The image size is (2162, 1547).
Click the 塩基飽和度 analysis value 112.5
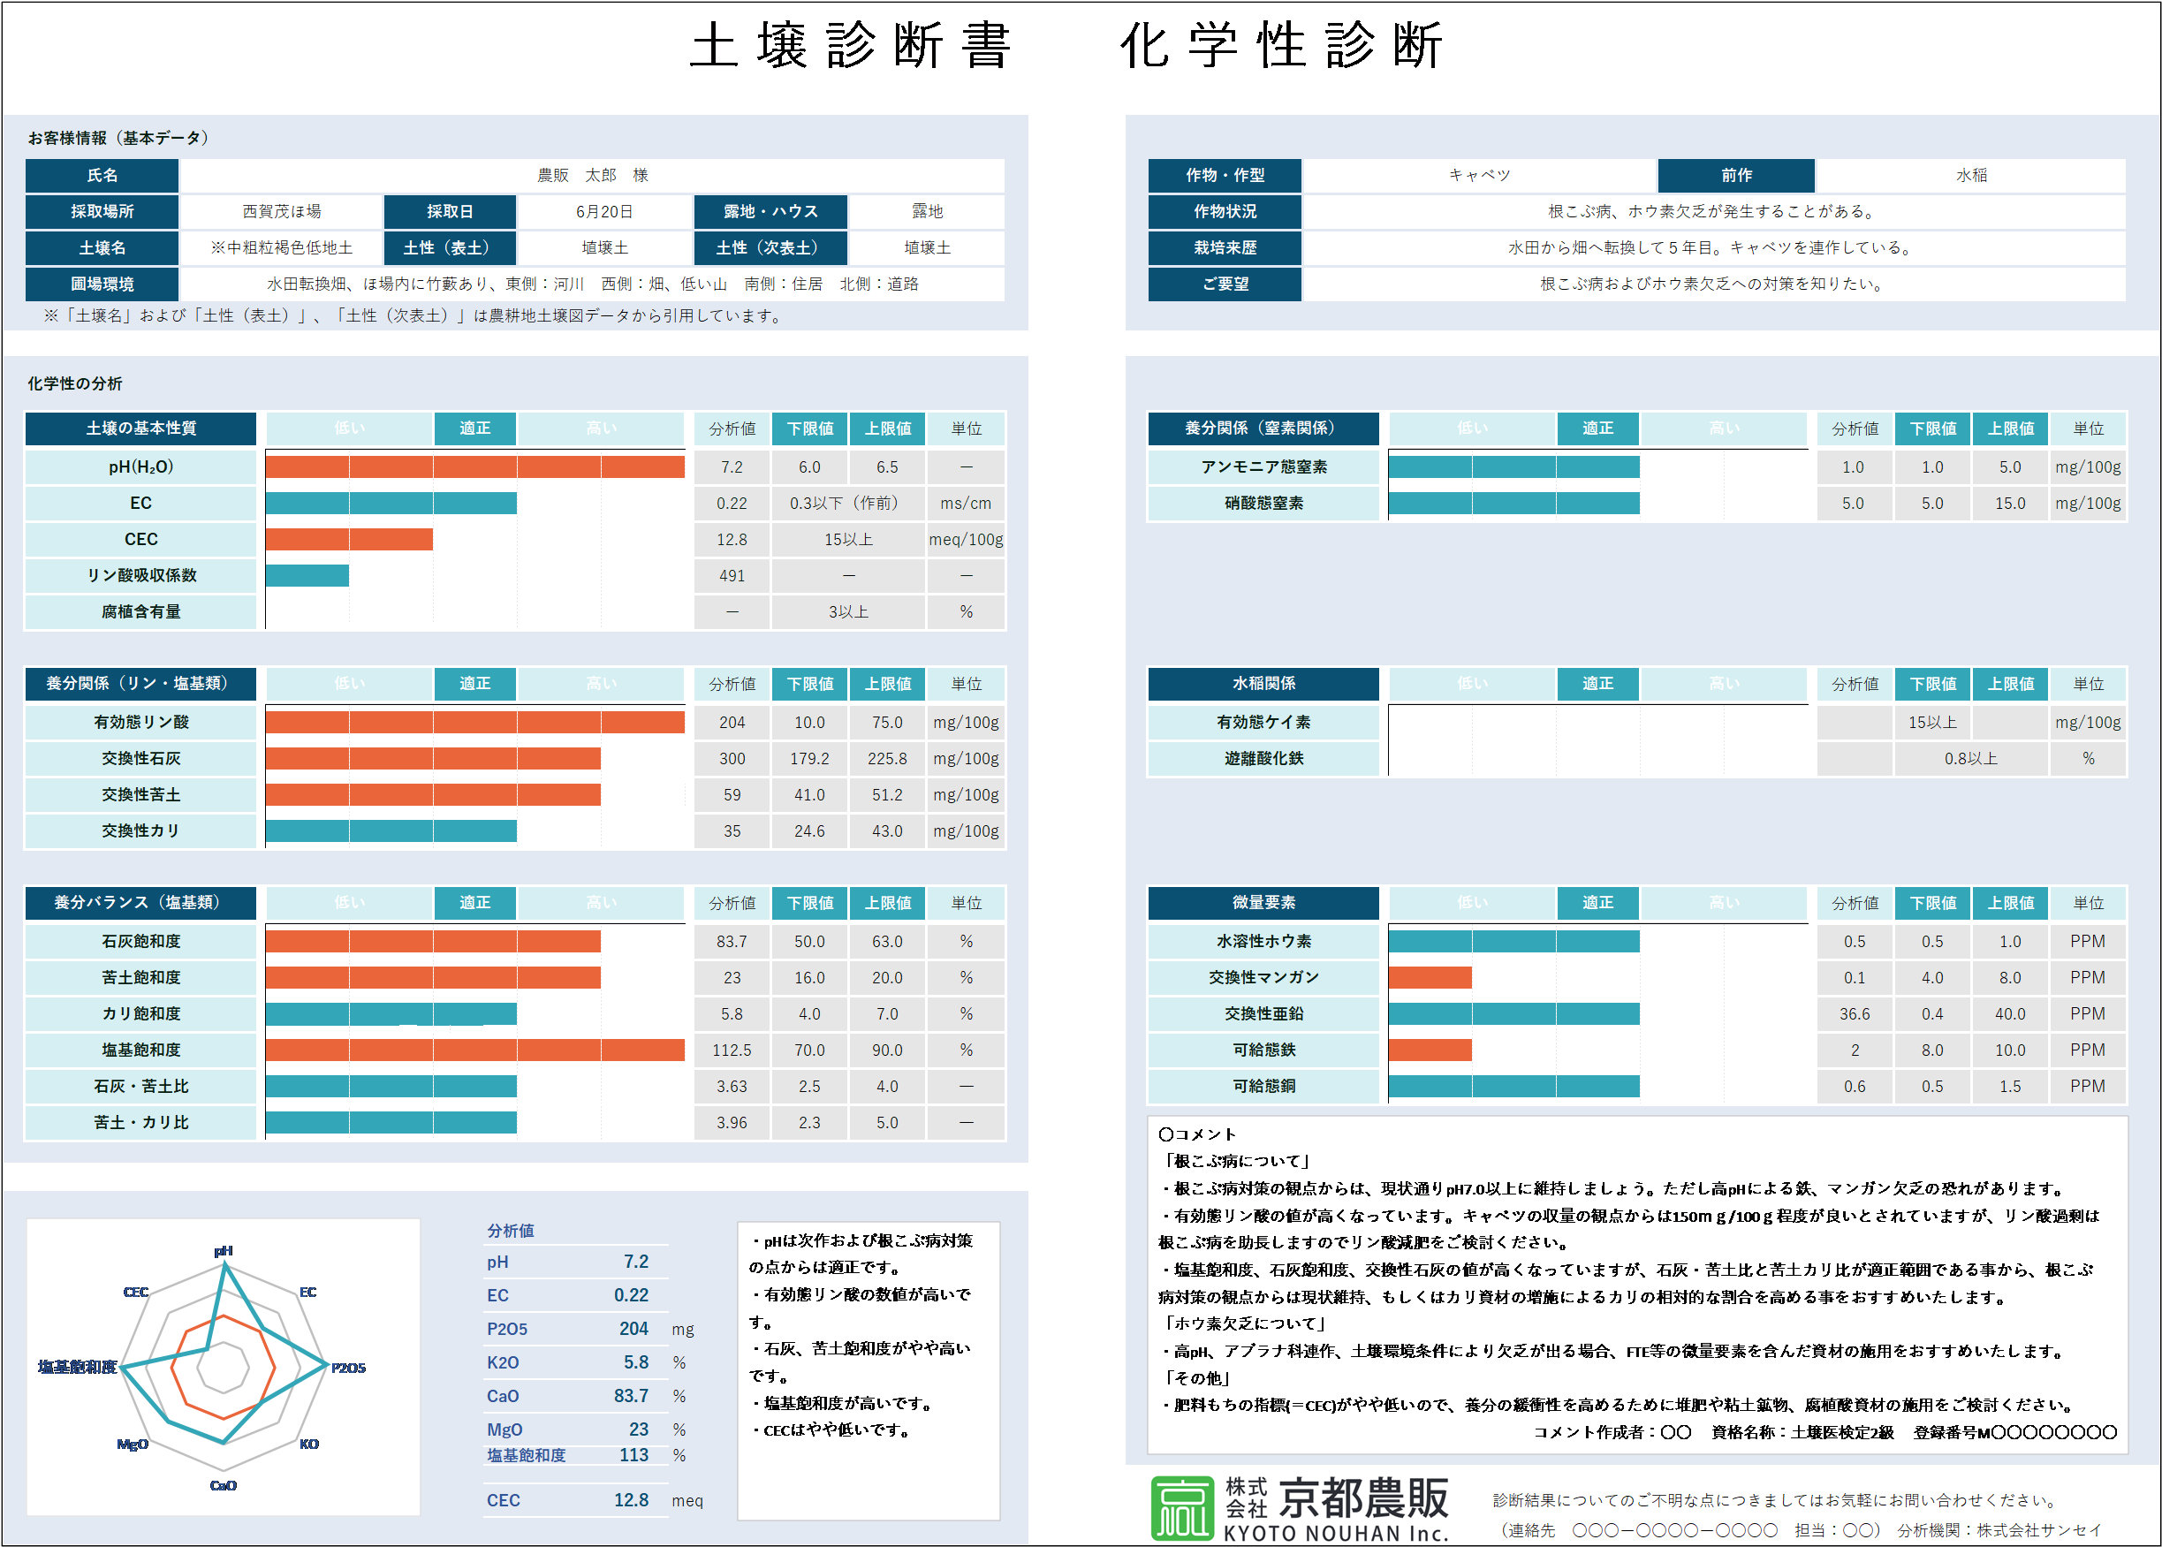732,1050
